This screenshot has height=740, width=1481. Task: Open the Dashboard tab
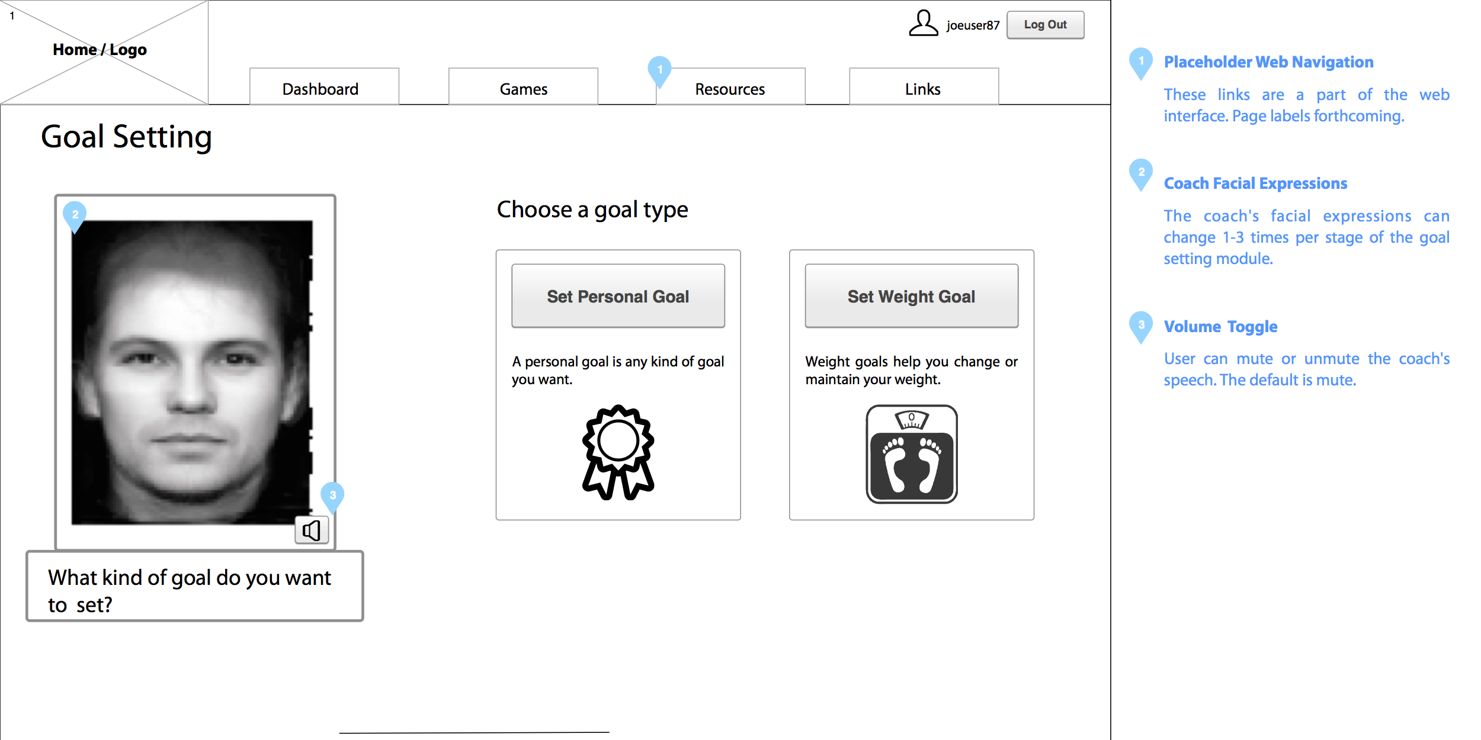[x=320, y=89]
